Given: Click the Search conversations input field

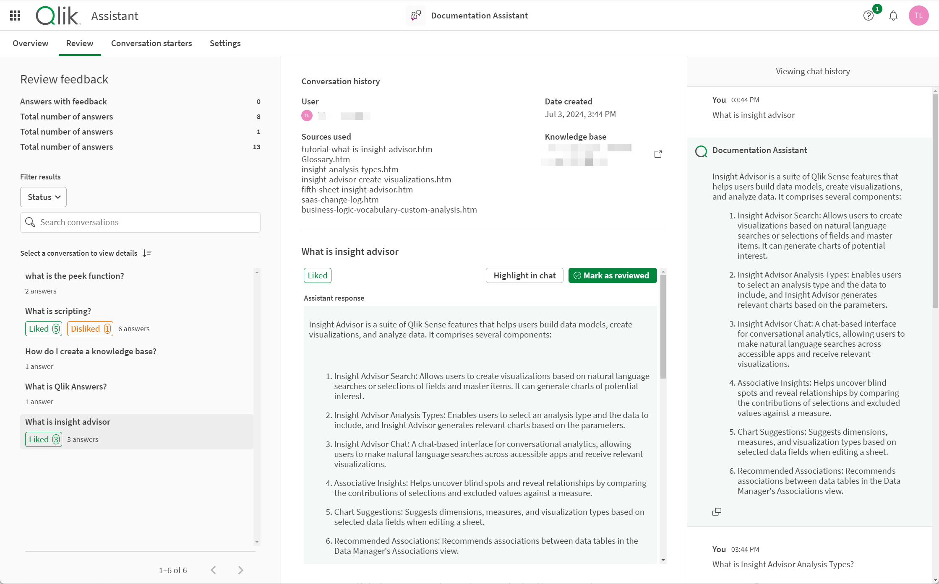Looking at the screenshot, I should 140,222.
